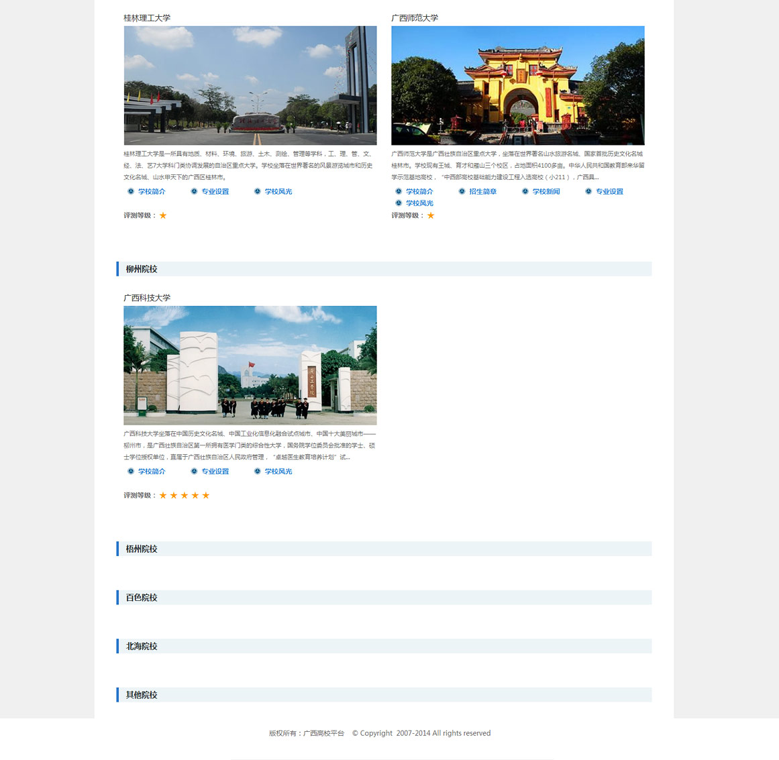The height and width of the screenshot is (760, 779).
Task: Open 学校风光 link under 广西科技大学
Action: pyautogui.click(x=278, y=472)
